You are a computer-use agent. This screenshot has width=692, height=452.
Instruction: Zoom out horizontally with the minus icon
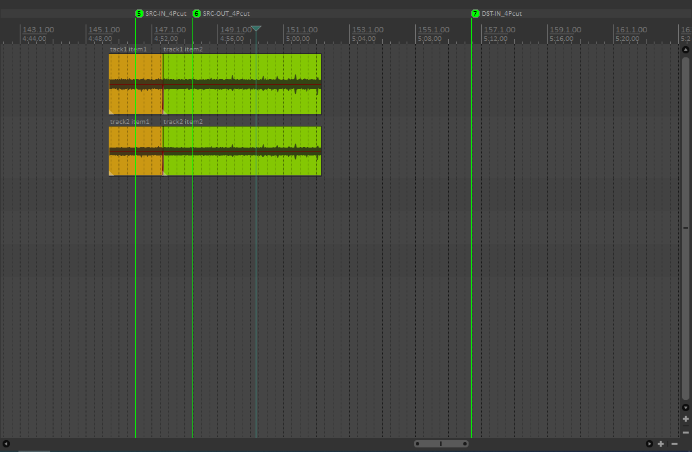click(674, 444)
